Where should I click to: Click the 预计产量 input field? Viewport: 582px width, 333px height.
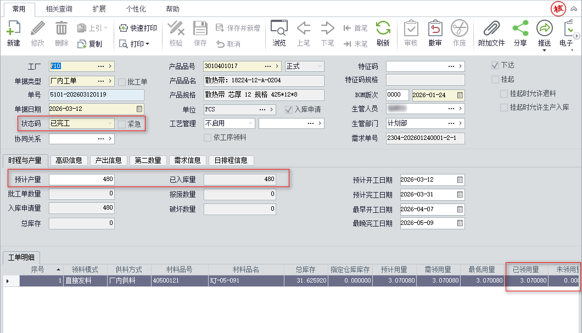pos(82,179)
